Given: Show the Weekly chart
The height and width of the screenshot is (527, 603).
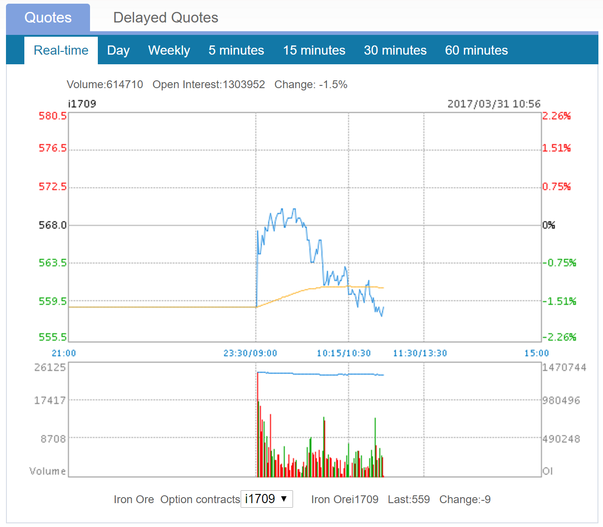Looking at the screenshot, I should [x=169, y=50].
